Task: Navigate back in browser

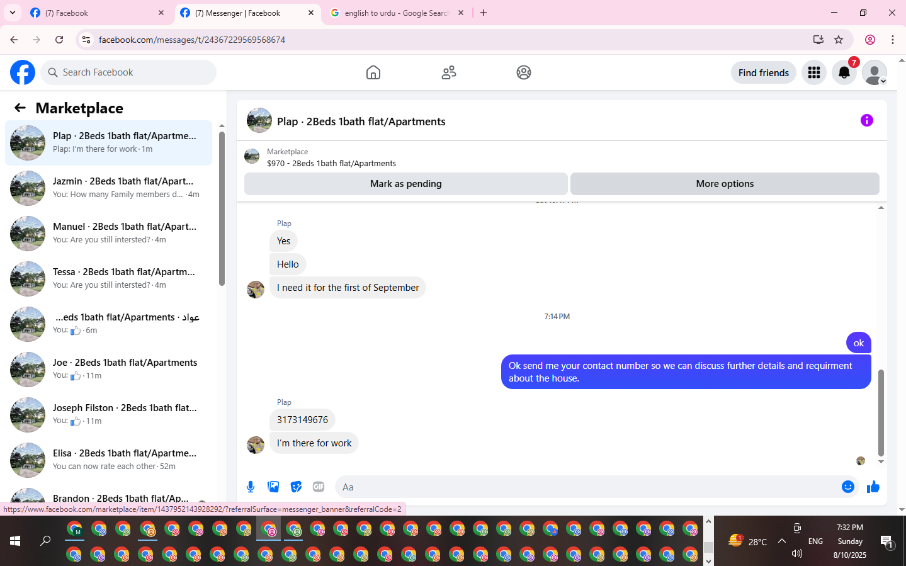Action: coord(14,40)
